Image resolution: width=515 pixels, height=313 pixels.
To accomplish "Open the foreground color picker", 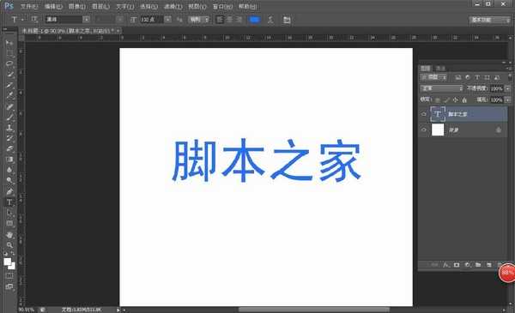I will coord(7,262).
